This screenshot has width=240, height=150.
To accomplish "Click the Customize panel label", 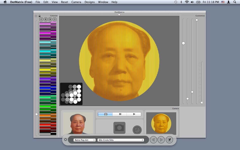I will (200, 16).
